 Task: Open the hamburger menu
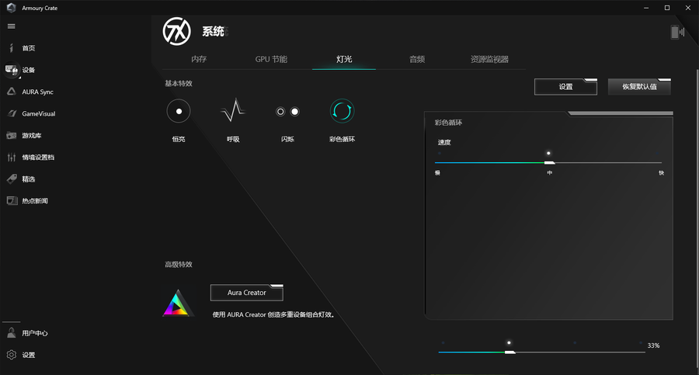pos(11,26)
